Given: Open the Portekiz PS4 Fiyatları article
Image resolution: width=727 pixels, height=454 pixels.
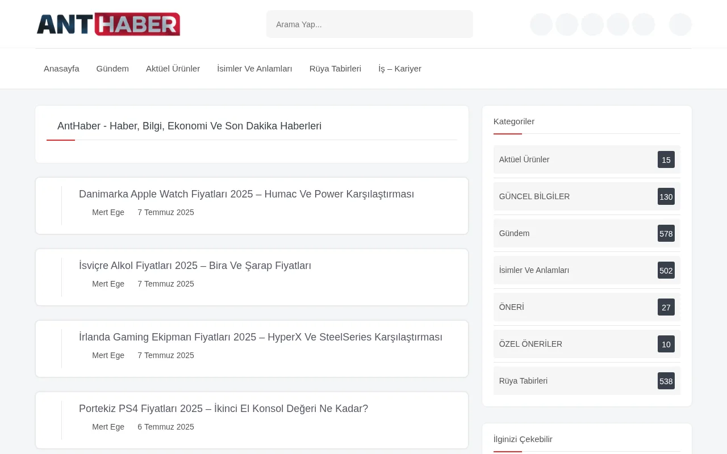Looking at the screenshot, I should pyautogui.click(x=223, y=409).
